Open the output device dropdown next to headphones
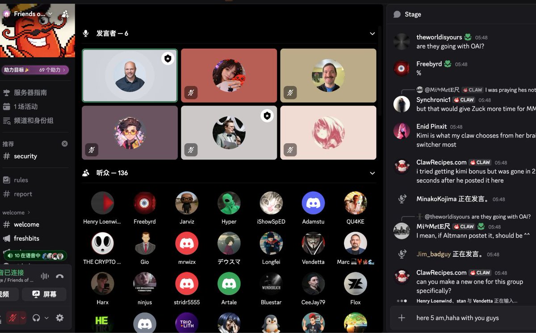This screenshot has height=333, width=536. click(x=46, y=318)
